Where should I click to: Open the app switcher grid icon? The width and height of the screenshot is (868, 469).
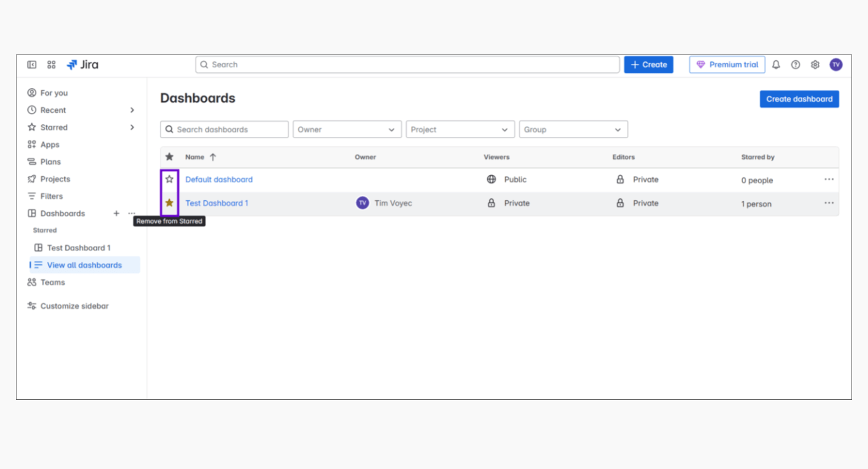pyautogui.click(x=51, y=65)
